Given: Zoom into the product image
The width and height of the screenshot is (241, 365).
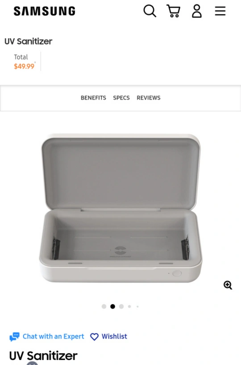Looking at the screenshot, I should [228, 285].
